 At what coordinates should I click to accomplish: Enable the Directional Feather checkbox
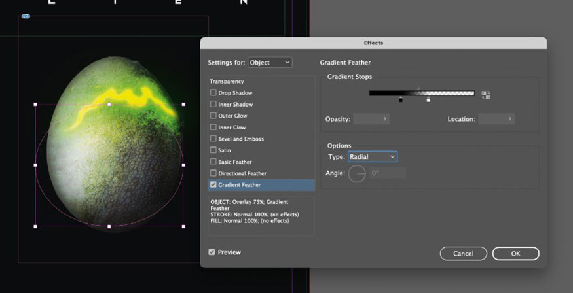pos(213,173)
